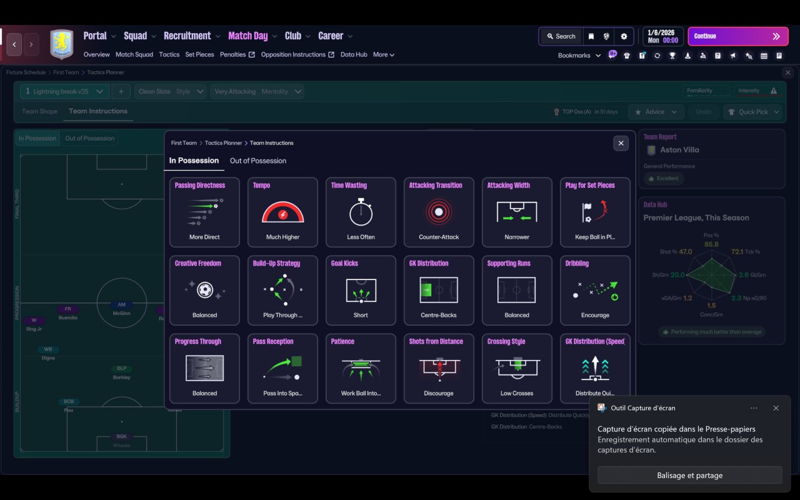
Task: Click the settings gear icon in top bar
Action: 624,36
